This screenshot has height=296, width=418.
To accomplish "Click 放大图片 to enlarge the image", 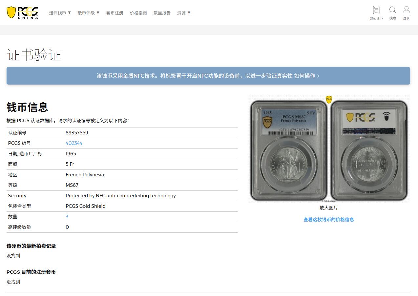I will click(x=328, y=208).
